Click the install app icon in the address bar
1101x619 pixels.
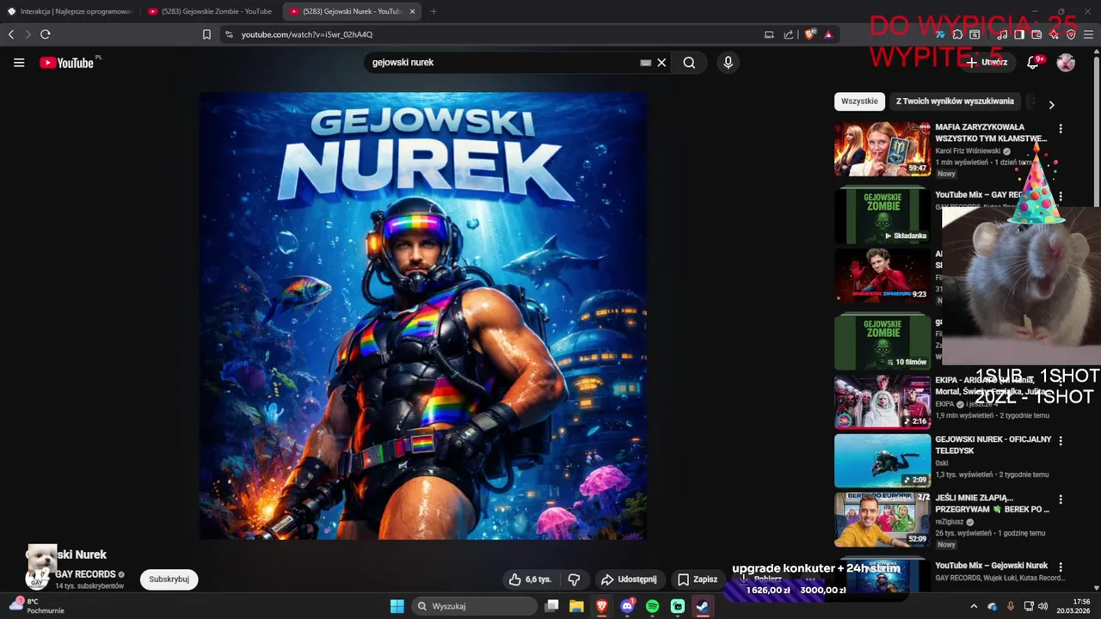click(769, 34)
